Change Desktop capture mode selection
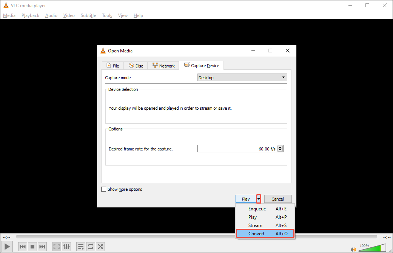393x253 pixels. pos(242,77)
